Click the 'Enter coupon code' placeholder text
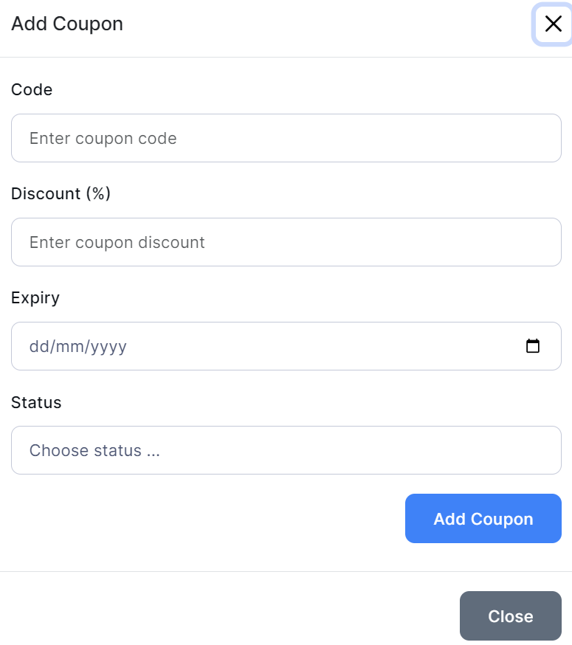 103,139
